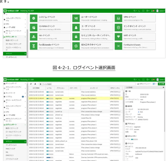Screen dimensions: 167x161
Task: Select Webフィルタ in lower sidebar
Action: click(x=11, y=149)
